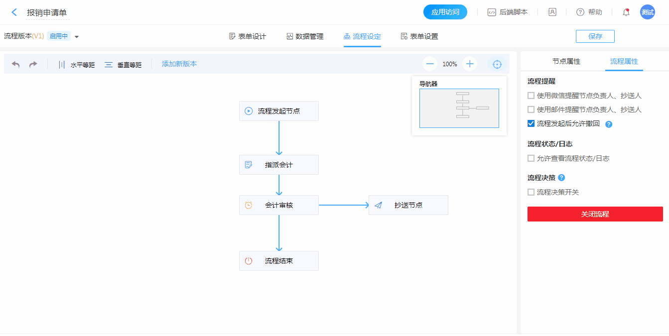The width and height of the screenshot is (669, 336).
Task: Enable 允许查看流程状态/日志 checkbox
Action: 531,158
